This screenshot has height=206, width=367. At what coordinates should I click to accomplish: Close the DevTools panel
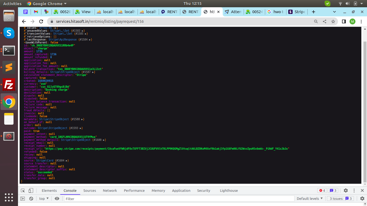(362, 190)
